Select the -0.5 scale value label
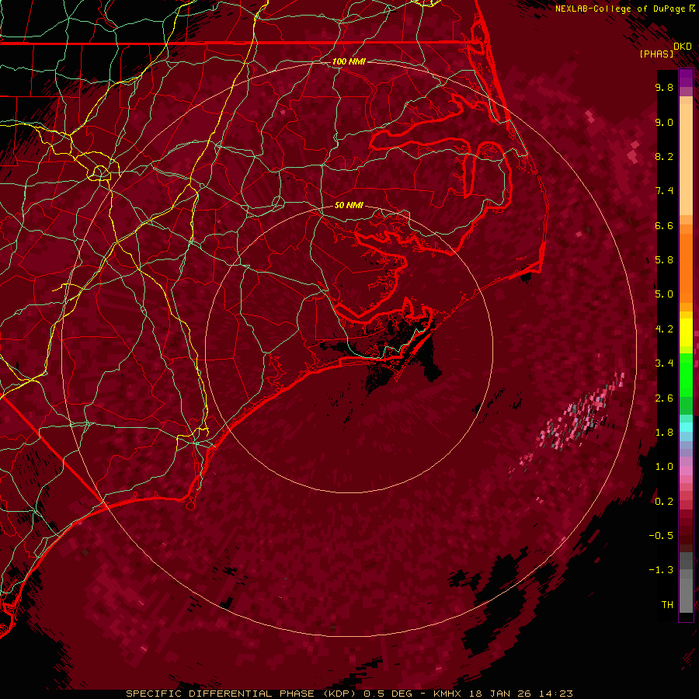699x699 pixels. 661,536
